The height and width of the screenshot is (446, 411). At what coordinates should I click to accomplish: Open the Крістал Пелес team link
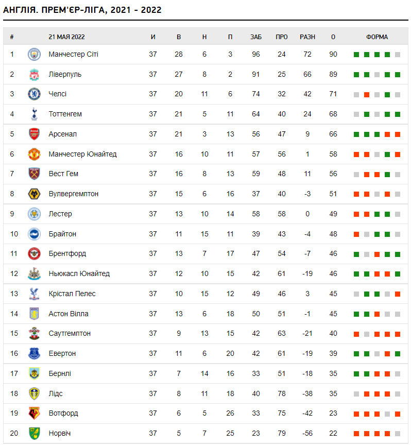[x=72, y=294]
